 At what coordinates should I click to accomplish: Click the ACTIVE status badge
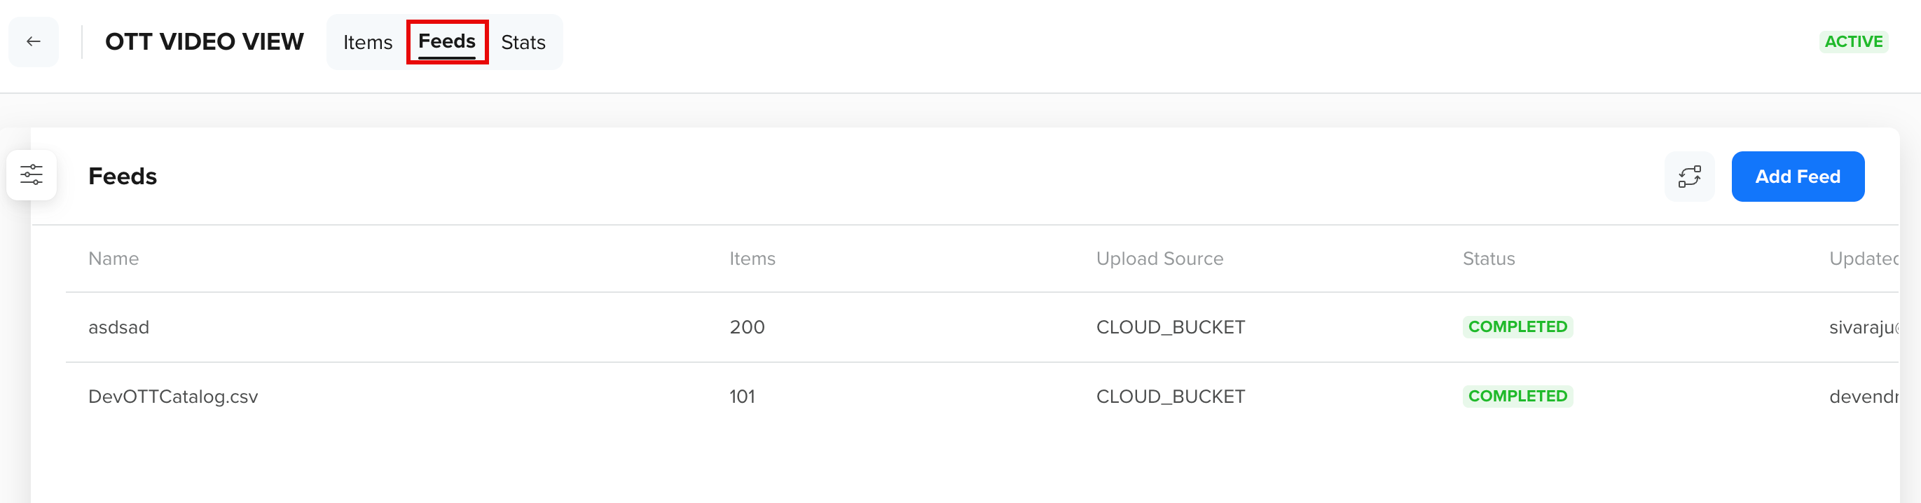pos(1853,42)
